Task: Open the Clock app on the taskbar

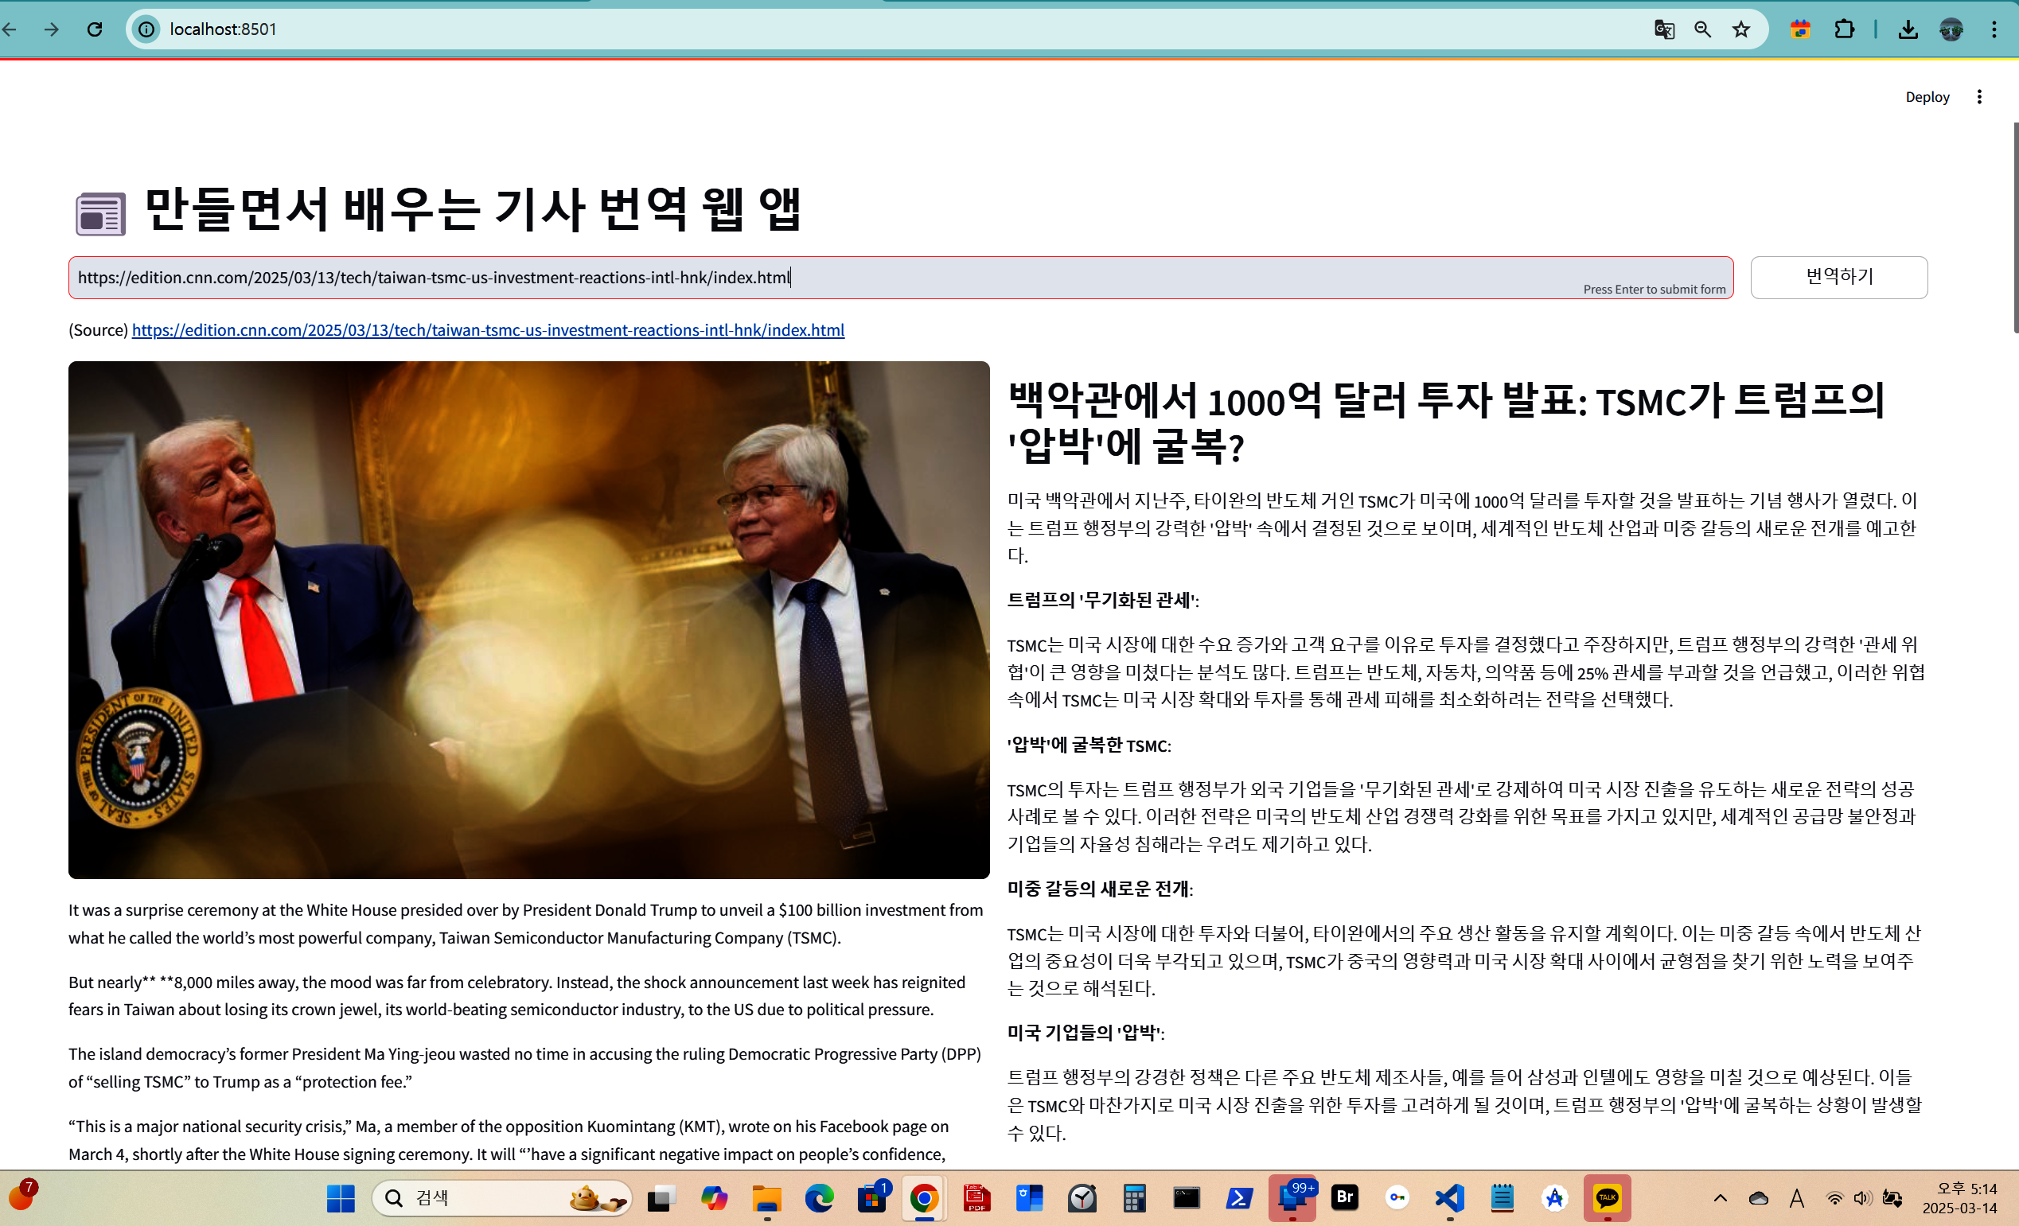Action: tap(1082, 1198)
